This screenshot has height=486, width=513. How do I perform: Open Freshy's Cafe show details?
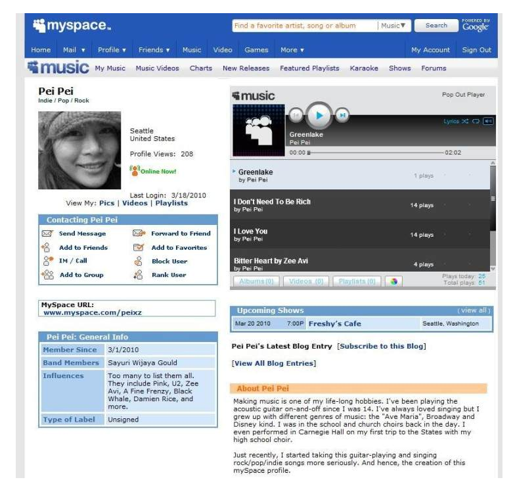pos(335,324)
